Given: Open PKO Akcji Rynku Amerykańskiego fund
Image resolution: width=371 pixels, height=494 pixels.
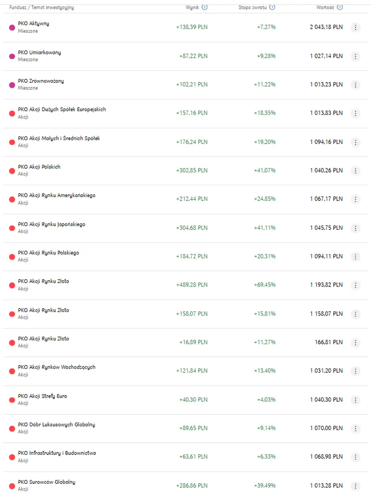Looking at the screenshot, I should [57, 195].
